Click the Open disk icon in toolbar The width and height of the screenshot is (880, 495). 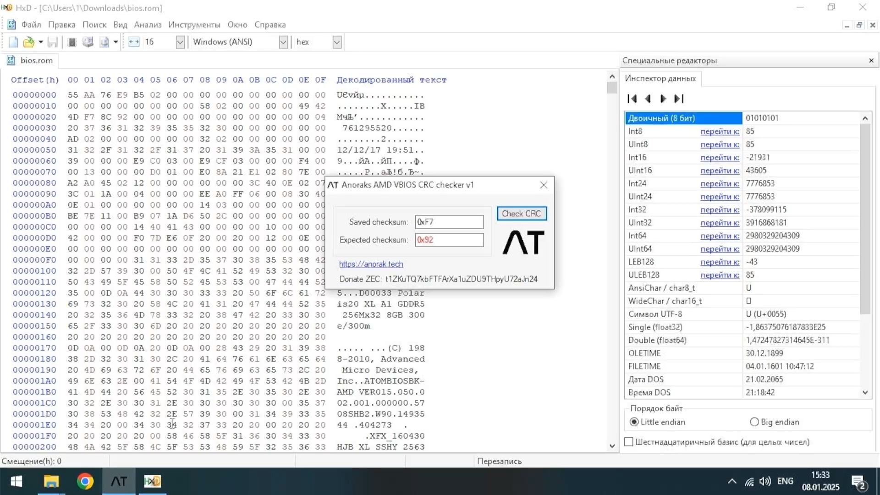[88, 42]
